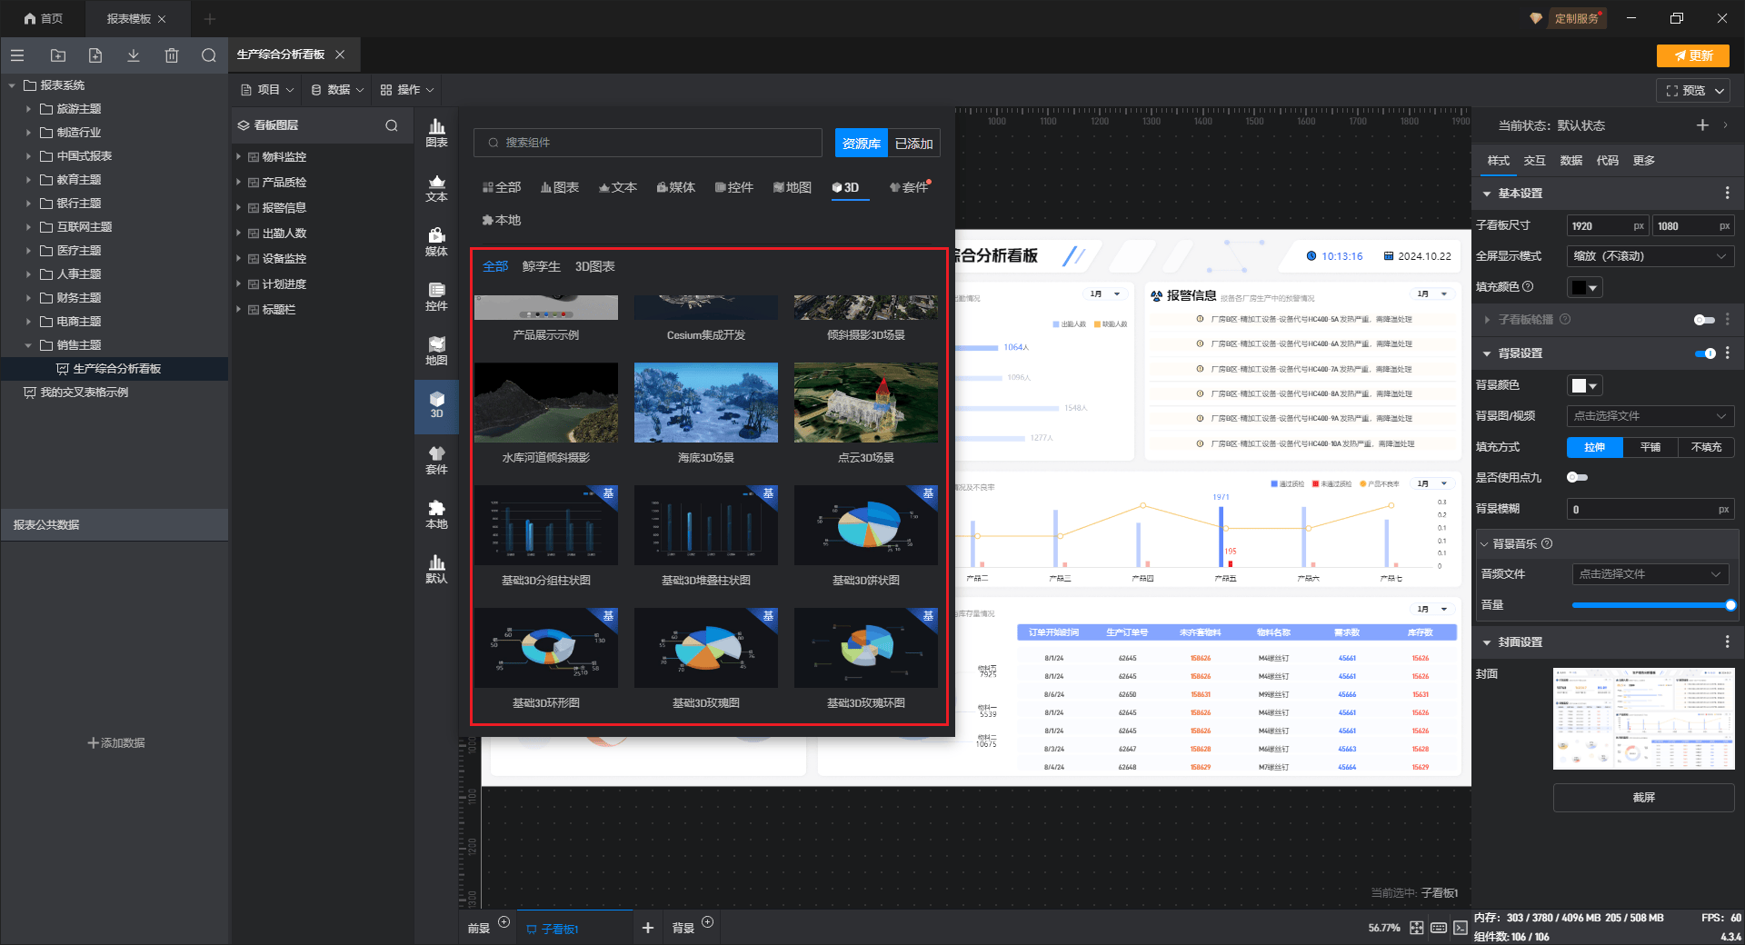
Task: Click the trash delete icon in left toolbar
Action: [x=172, y=55]
